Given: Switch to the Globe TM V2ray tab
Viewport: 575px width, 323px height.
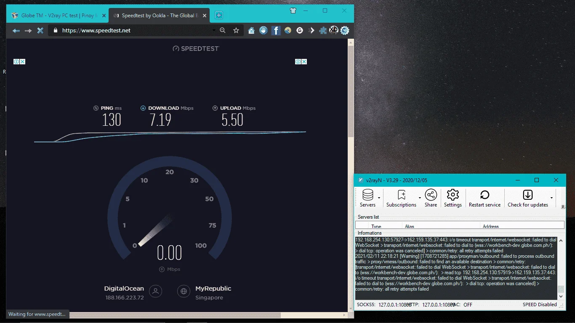Looking at the screenshot, I should point(58,16).
